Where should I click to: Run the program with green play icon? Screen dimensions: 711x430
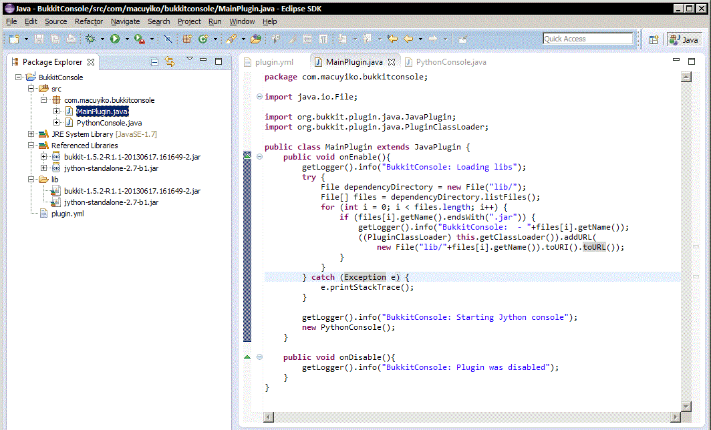tap(115, 39)
